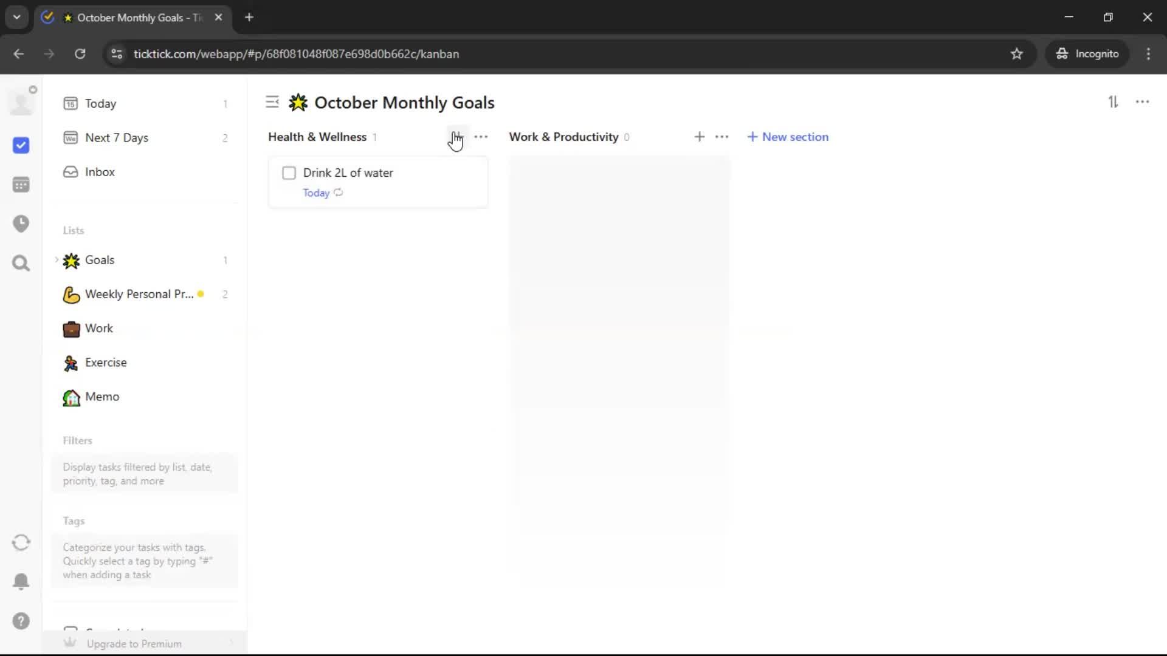Open the Pomodoro focus clock icon
Image resolution: width=1167 pixels, height=656 pixels.
21,224
